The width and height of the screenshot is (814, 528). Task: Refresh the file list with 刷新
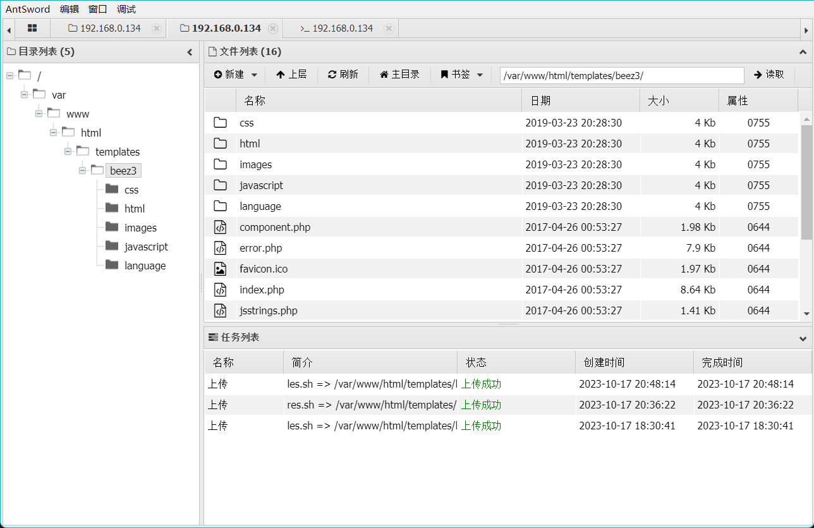click(x=343, y=75)
